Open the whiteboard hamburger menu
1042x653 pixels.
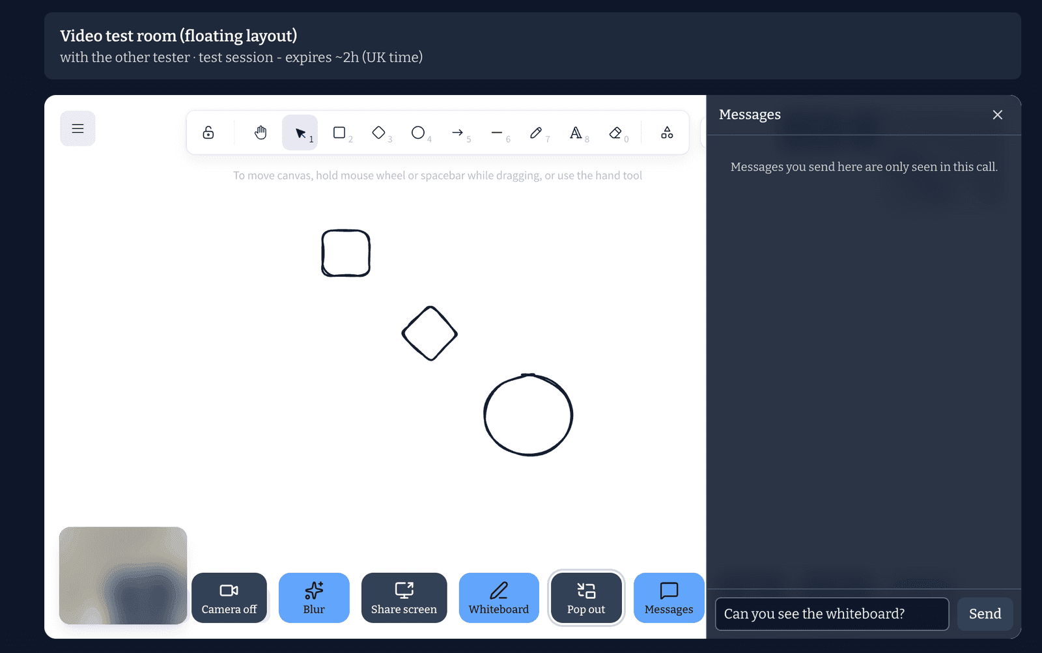(x=77, y=128)
